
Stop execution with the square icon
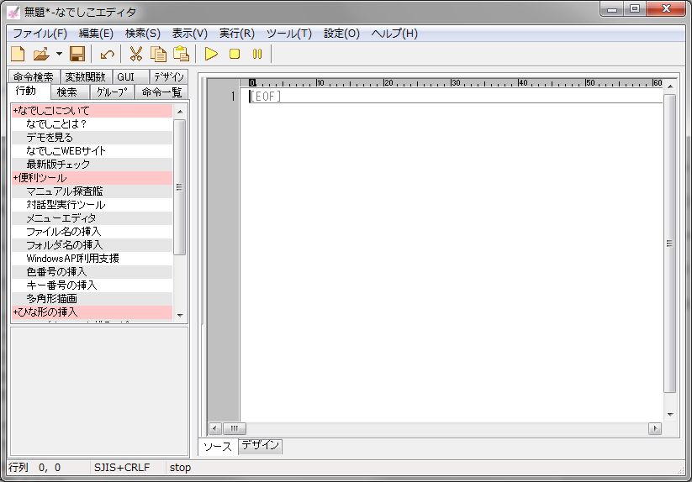(235, 54)
